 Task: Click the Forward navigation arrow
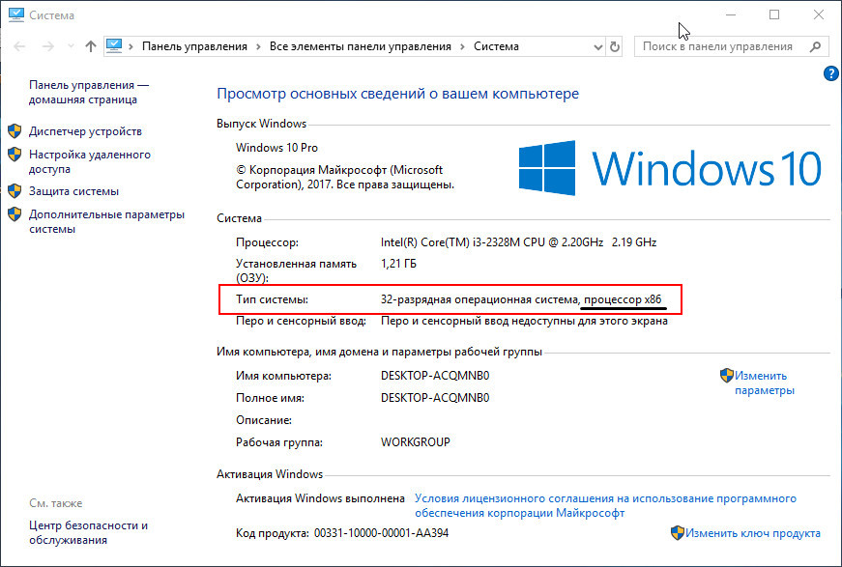pyautogui.click(x=47, y=46)
